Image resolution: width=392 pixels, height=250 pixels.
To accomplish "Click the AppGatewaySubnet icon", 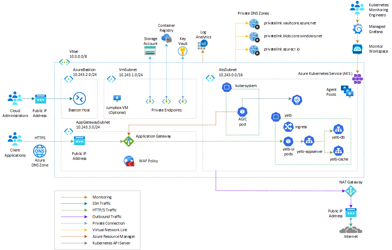I will click(69, 131).
